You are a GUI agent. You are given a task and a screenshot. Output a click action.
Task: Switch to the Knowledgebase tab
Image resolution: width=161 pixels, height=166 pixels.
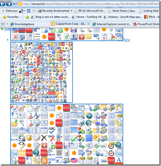(30, 24)
